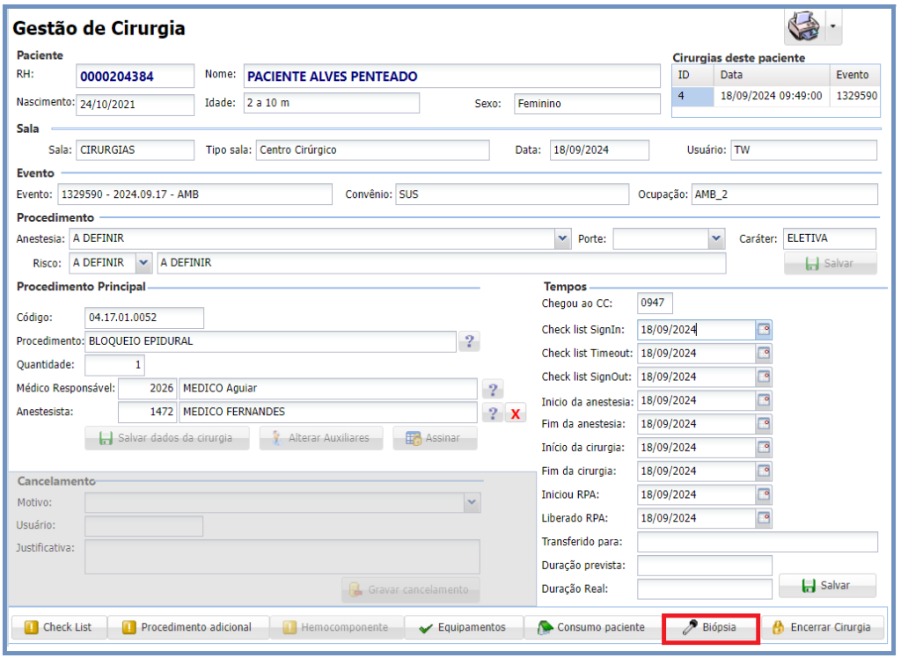Open the calendar for Check list Timeout
Image resolution: width=901 pixels, height=658 pixels.
[x=764, y=353]
